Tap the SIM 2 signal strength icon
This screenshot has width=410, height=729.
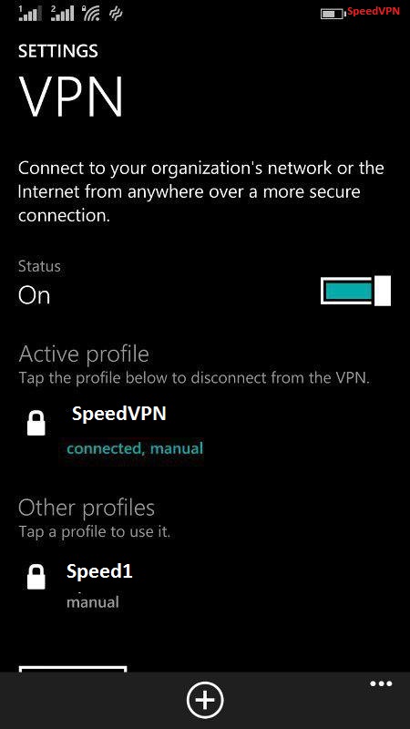62,14
